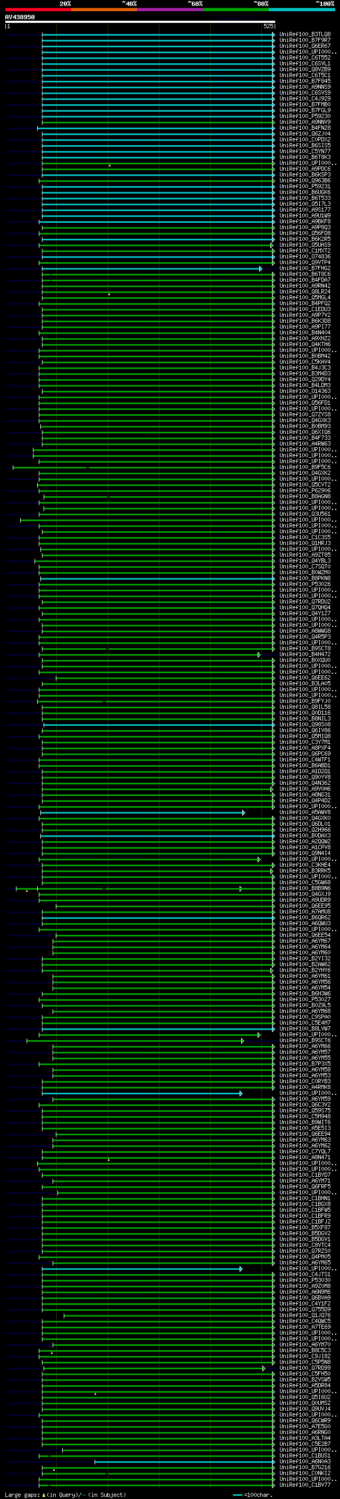Click the purple ~60% identity color bar
The height and width of the screenshot is (1499, 340).
pyautogui.click(x=171, y=10)
